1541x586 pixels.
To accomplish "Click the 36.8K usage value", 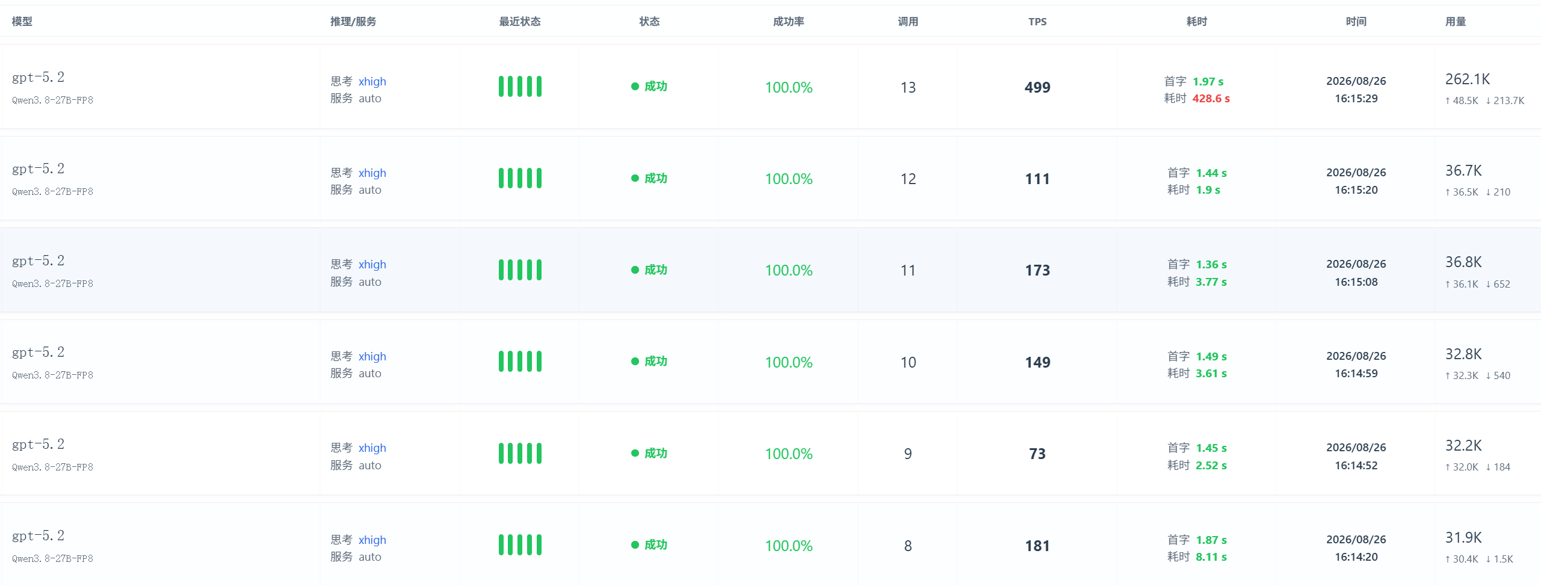I will (x=1464, y=262).
